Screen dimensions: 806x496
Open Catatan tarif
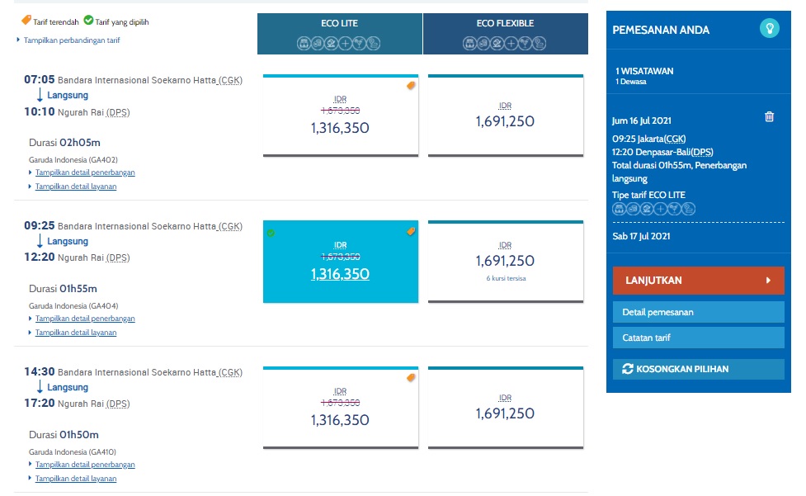pyautogui.click(x=698, y=338)
